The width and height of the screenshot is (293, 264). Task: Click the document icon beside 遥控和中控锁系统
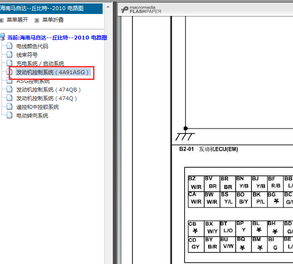pyautogui.click(x=10, y=106)
